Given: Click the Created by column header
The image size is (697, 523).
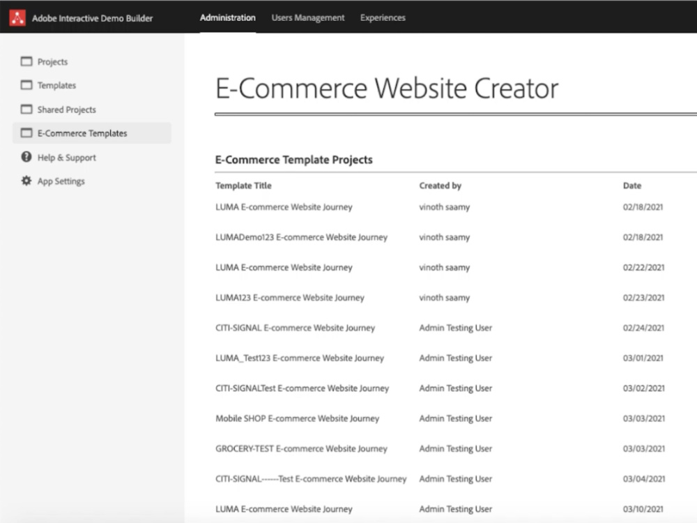Looking at the screenshot, I should pos(440,185).
